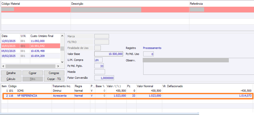Select the ICMS item row
This screenshot has height=115, width=254.
[127, 91]
